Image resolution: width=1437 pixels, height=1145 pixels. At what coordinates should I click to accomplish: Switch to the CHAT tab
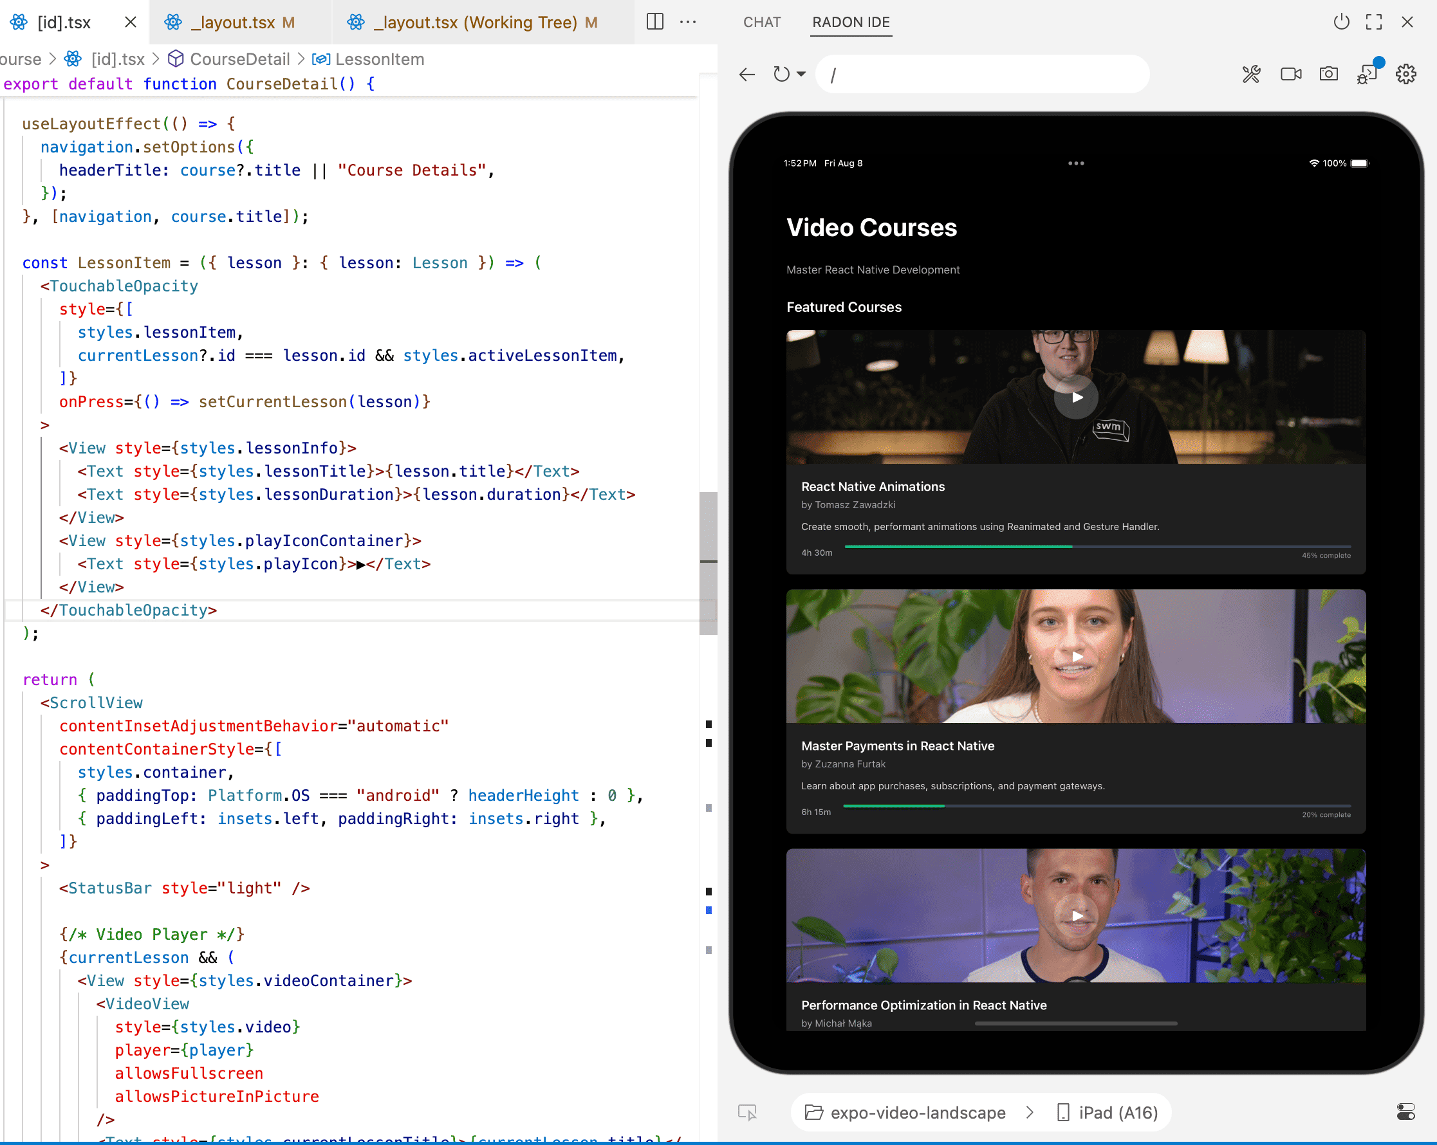coord(761,22)
